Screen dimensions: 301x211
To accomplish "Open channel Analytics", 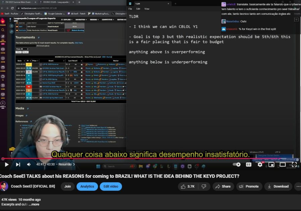I will tap(87, 186).
